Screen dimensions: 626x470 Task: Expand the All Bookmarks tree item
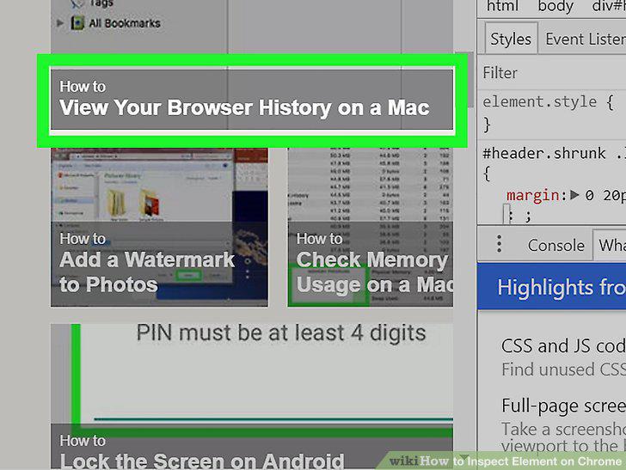60,23
